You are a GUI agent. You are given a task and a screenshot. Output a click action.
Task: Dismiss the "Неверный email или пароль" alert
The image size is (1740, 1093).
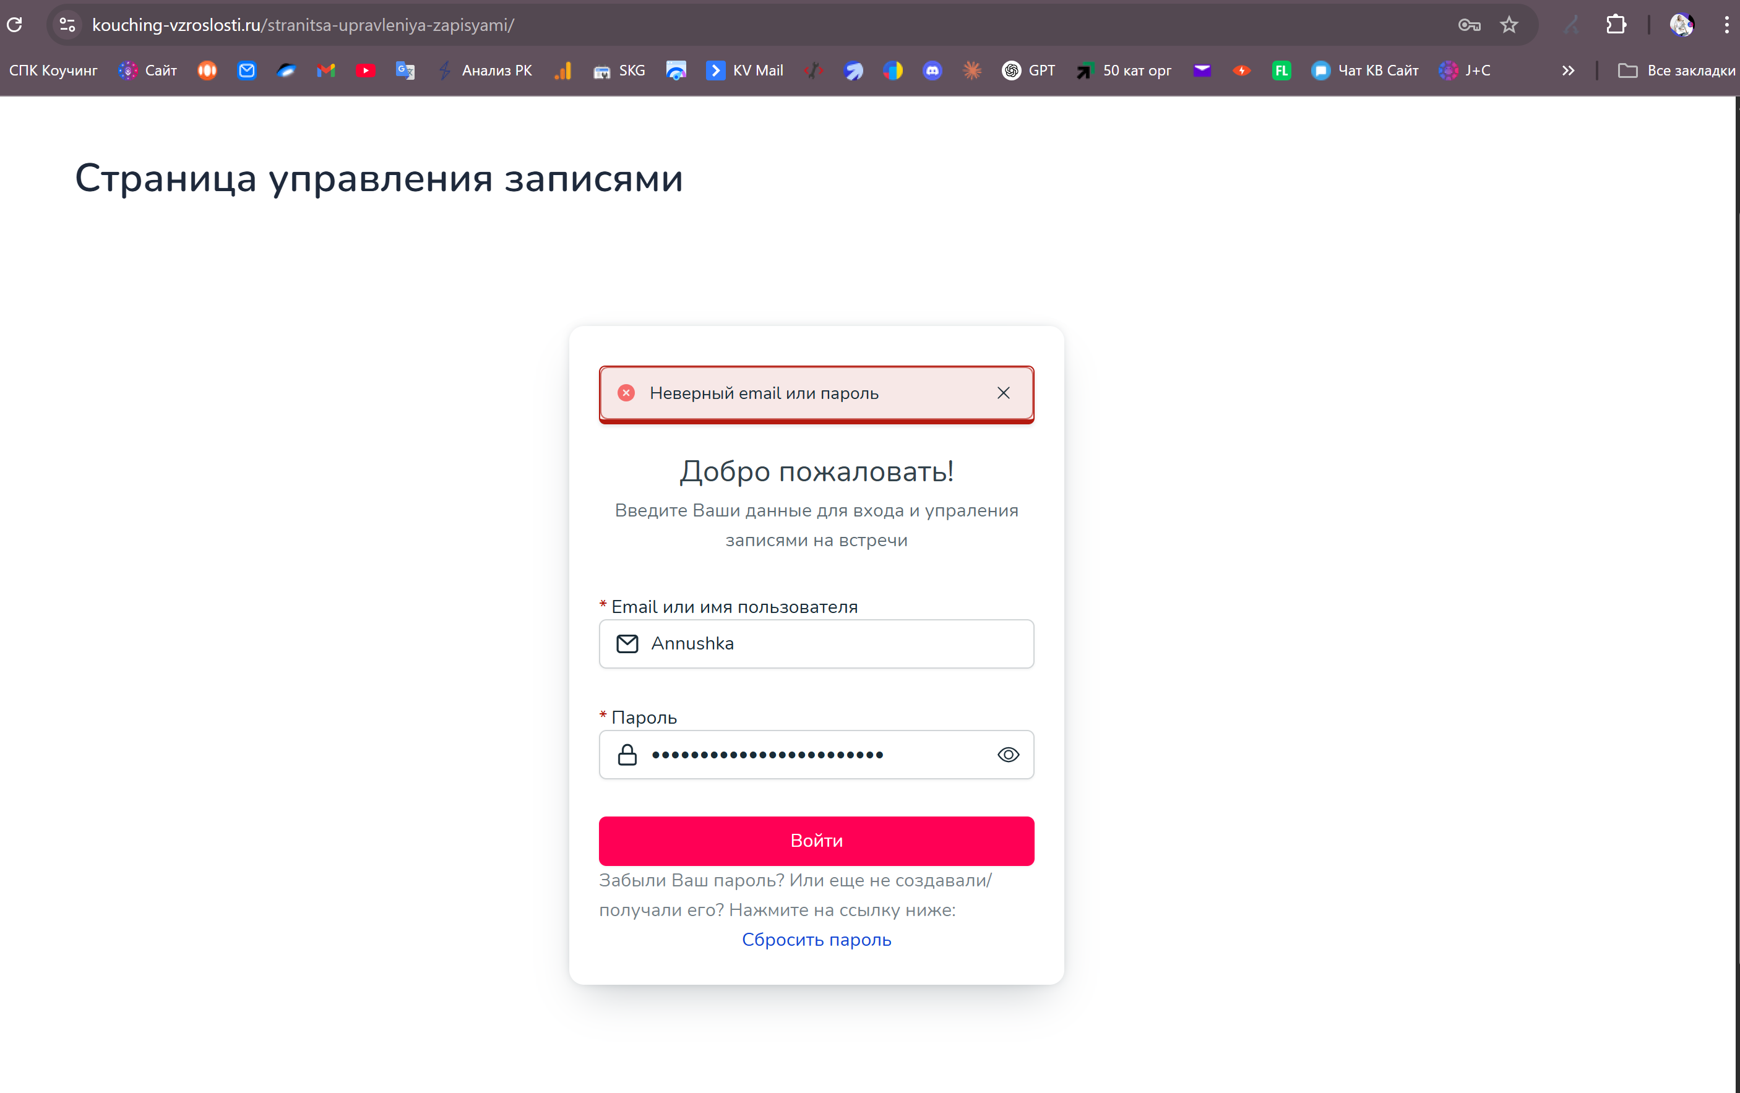1004,393
